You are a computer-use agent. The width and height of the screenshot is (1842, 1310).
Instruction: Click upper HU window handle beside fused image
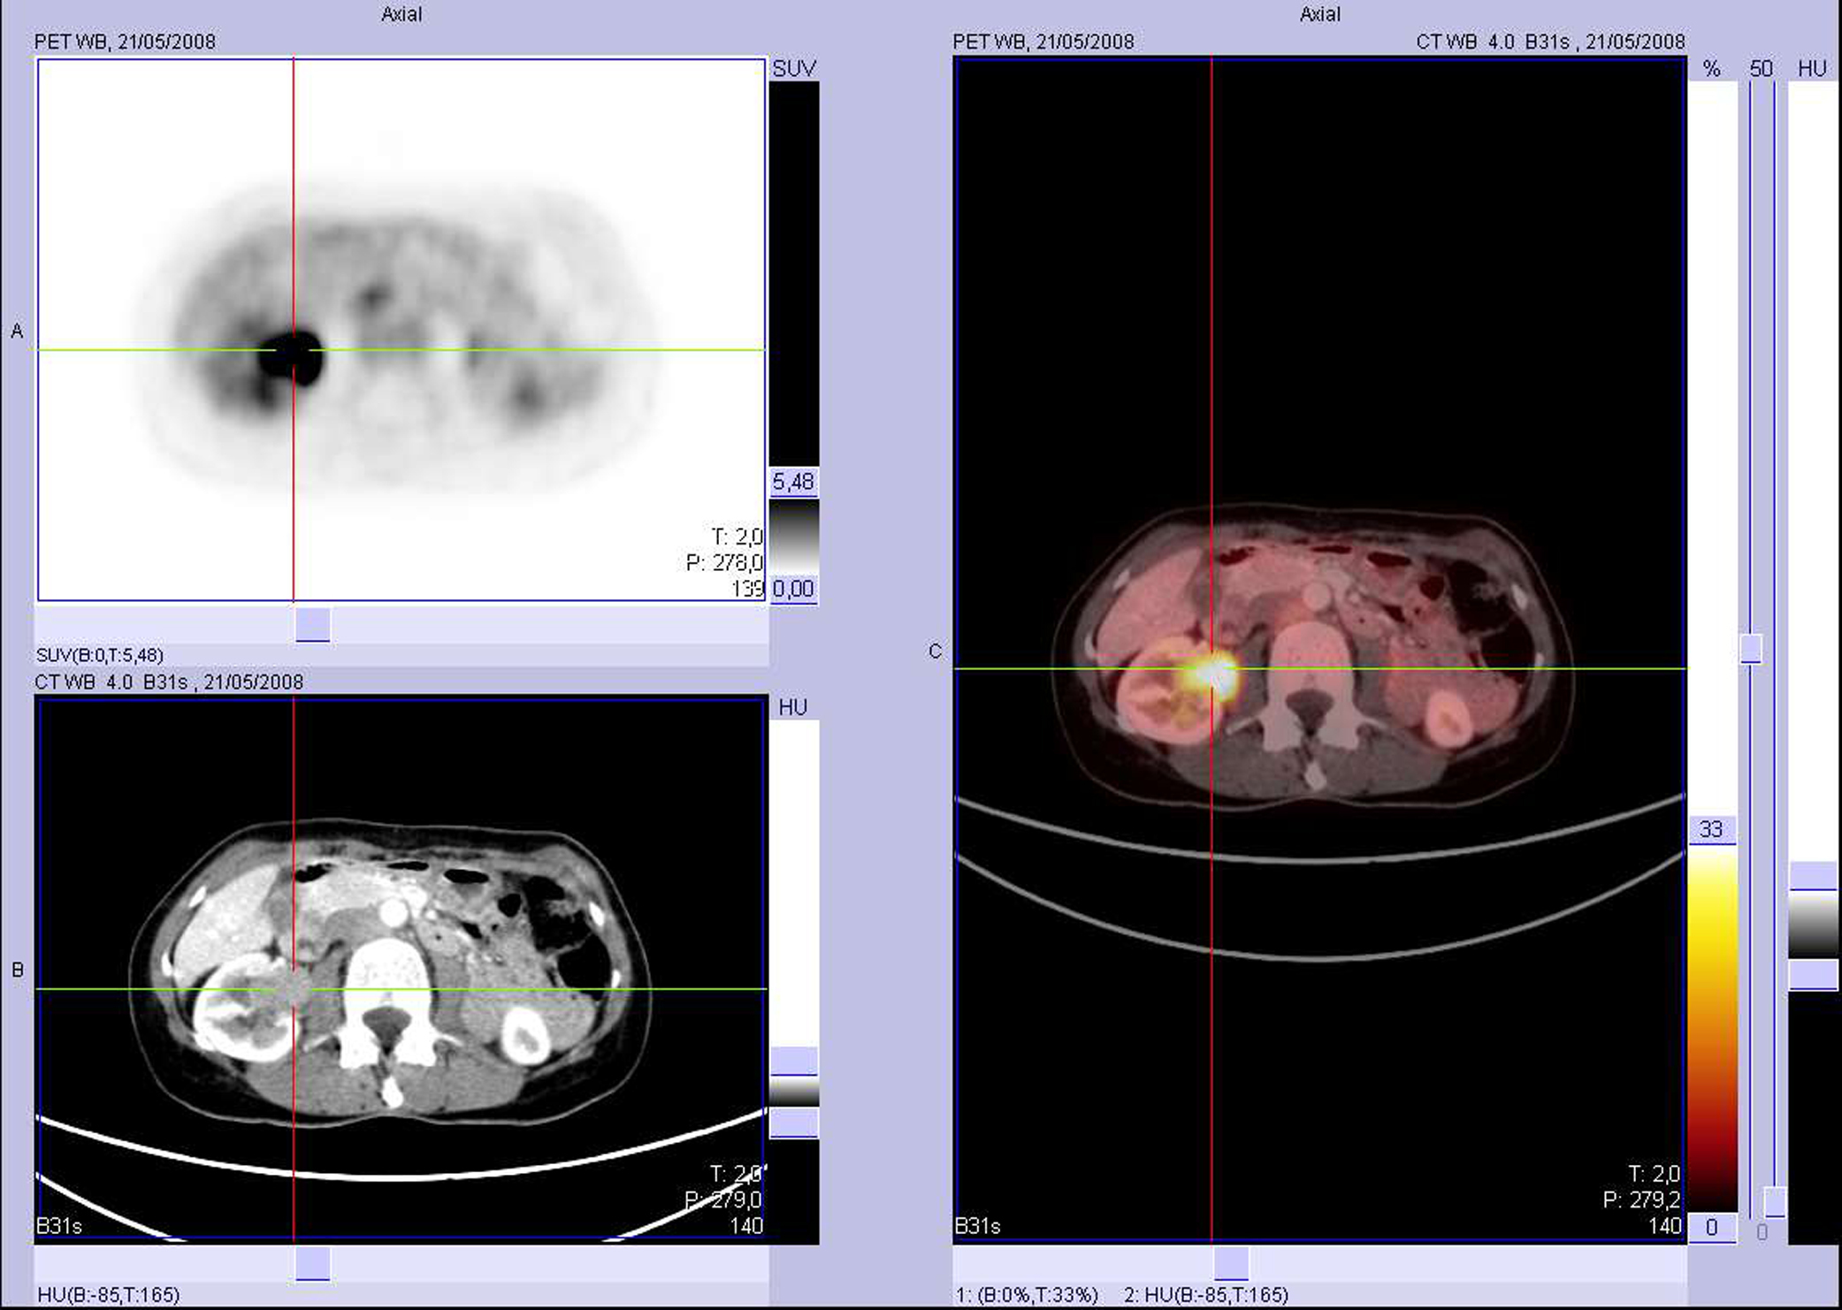pyautogui.click(x=1813, y=876)
